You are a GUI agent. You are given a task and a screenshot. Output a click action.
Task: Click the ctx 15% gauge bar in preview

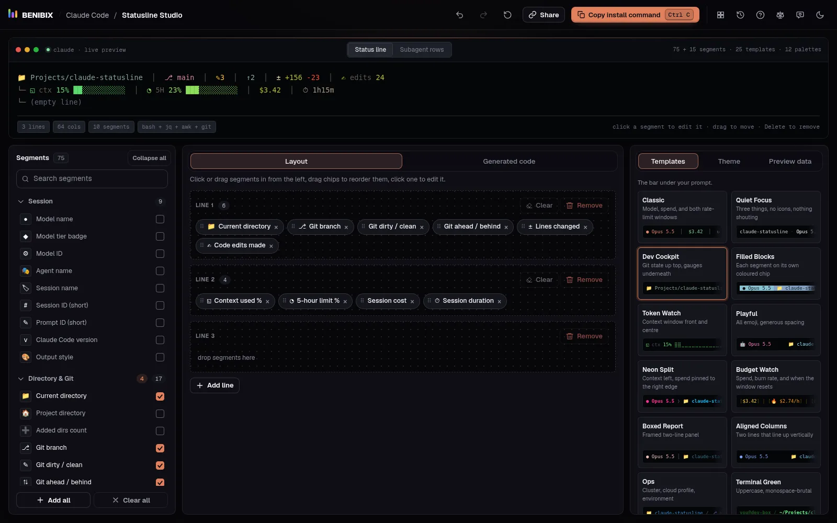99,90
